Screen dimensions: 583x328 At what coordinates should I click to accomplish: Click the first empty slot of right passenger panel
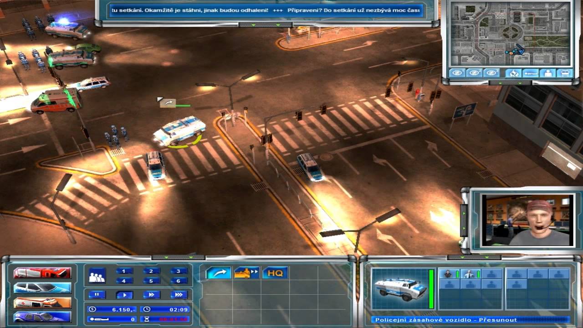click(517, 274)
